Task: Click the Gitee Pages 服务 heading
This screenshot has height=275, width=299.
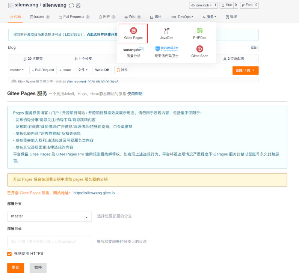Action: [27, 93]
